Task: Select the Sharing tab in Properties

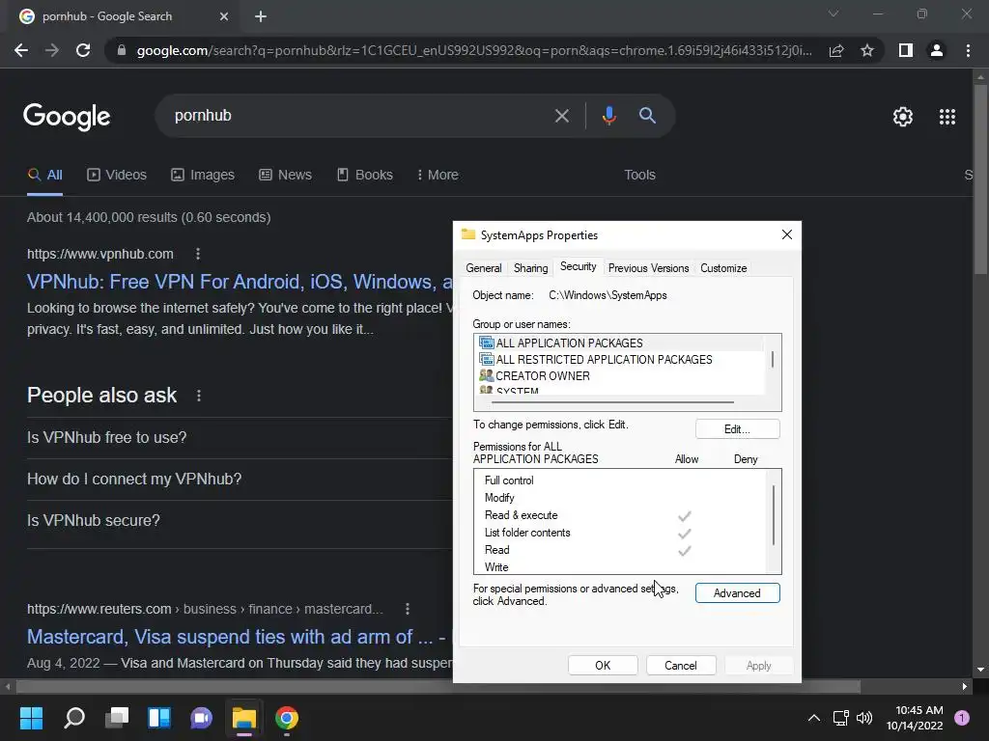Action: pos(530,268)
